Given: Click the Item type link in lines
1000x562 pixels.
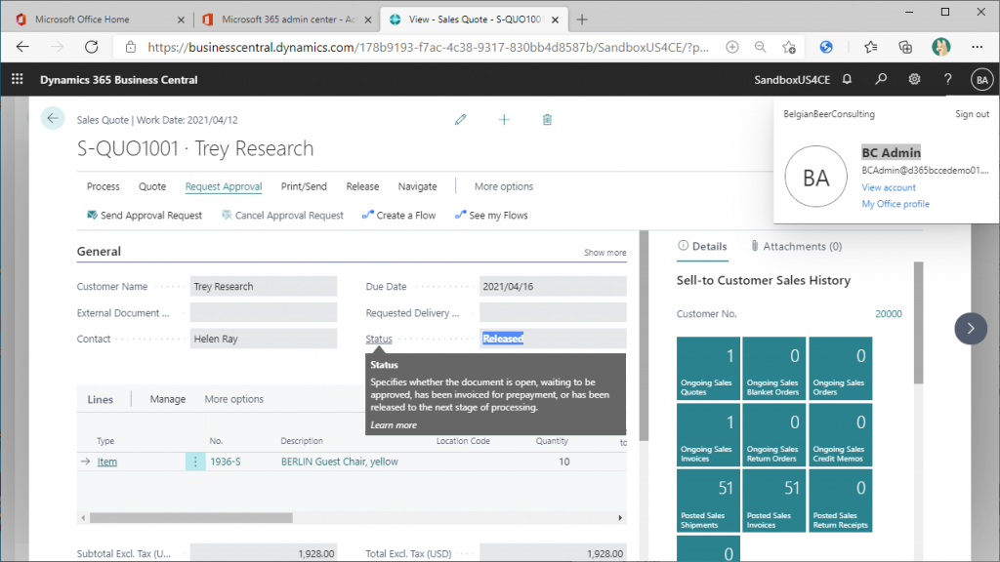Looking at the screenshot, I should point(107,462).
